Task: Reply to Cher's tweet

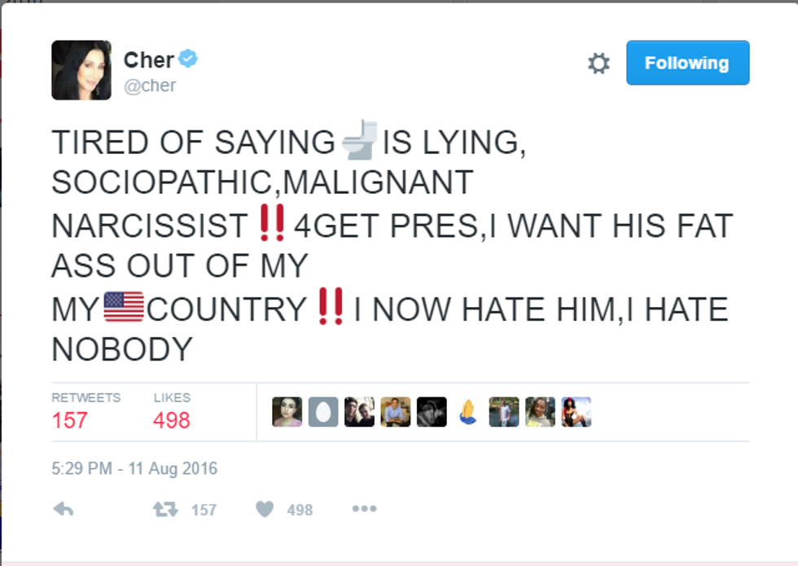Action: click(64, 509)
